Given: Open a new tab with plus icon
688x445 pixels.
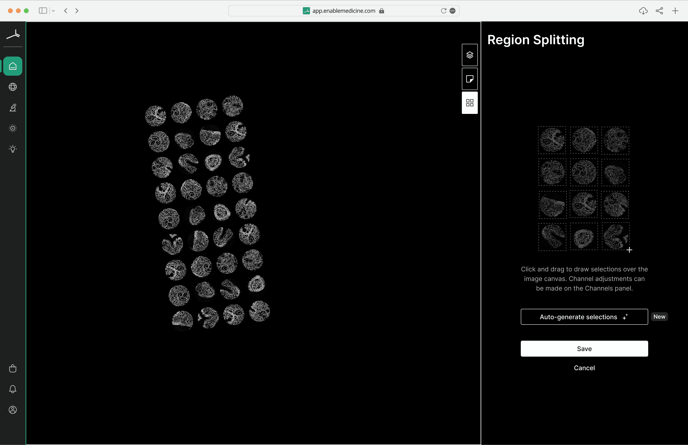Looking at the screenshot, I should point(675,11).
